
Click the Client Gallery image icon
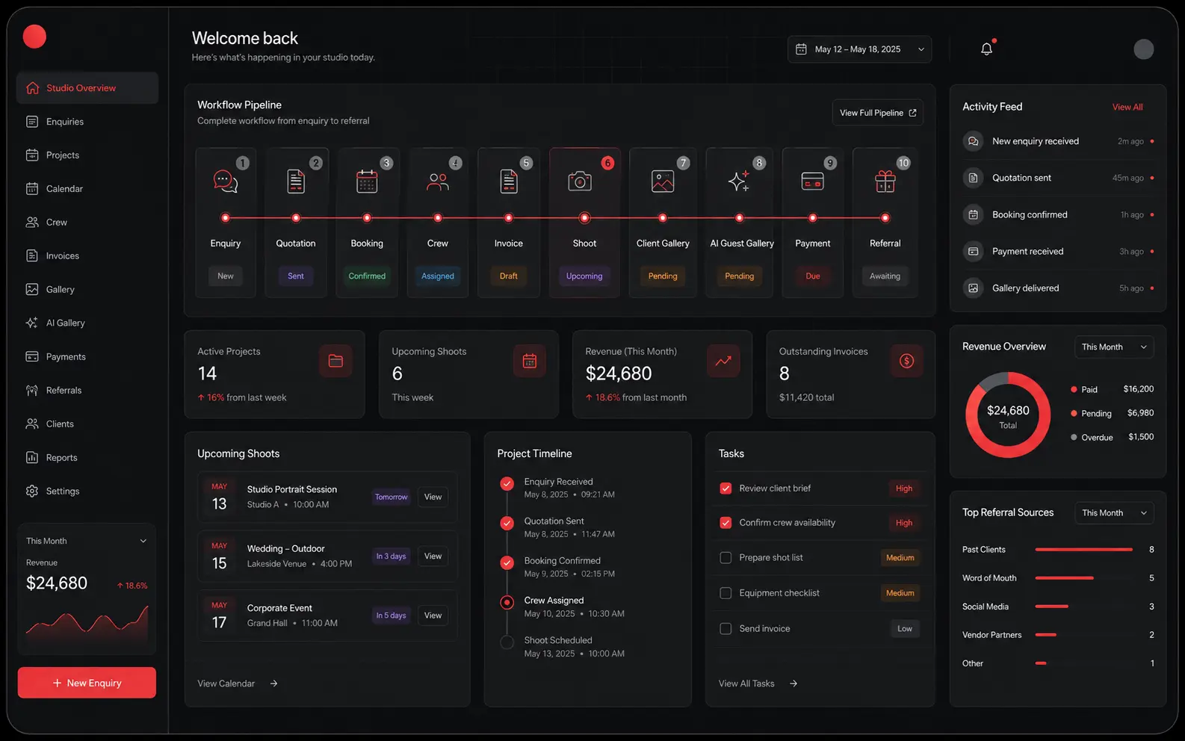[x=663, y=182]
